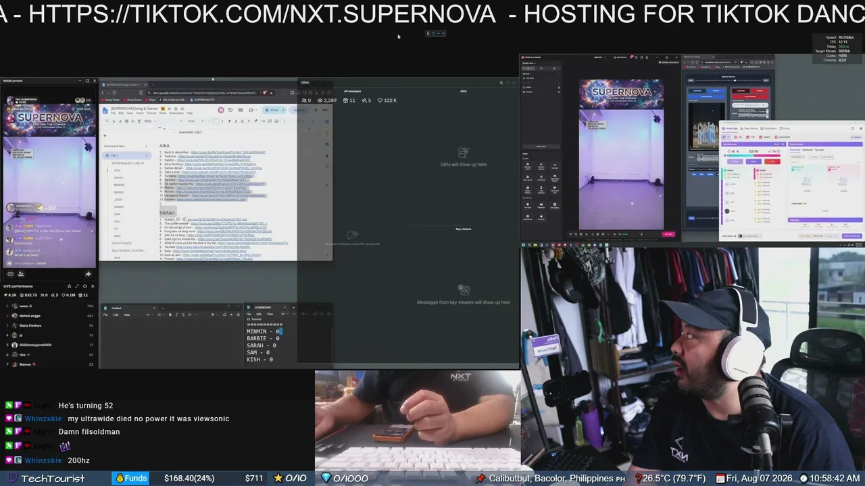Click font size field in Docs
This screenshot has width=865, height=486.
216,121
